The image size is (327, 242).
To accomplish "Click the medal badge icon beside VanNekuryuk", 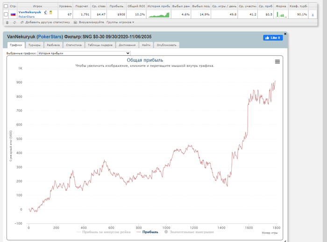I will click(x=50, y=13).
